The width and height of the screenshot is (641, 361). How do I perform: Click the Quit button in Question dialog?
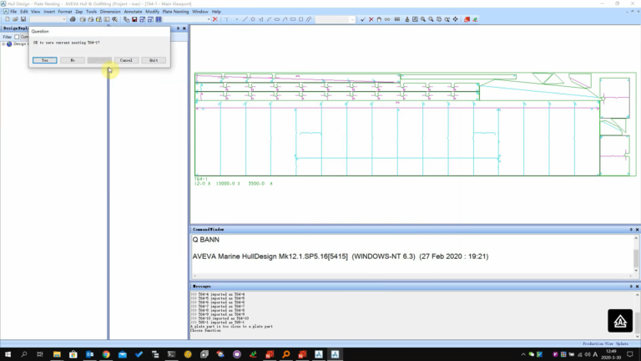[154, 60]
